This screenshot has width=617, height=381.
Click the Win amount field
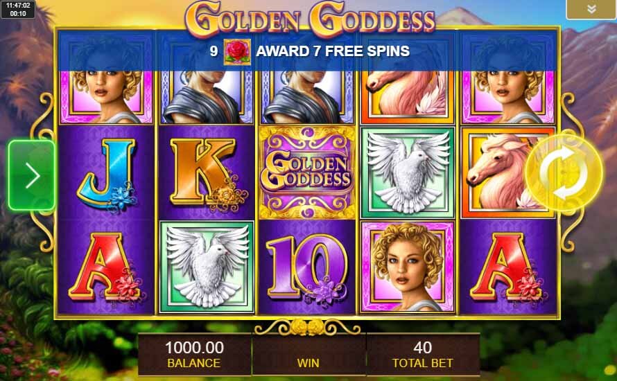pos(308,355)
